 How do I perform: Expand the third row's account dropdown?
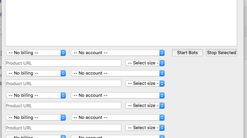click(118, 95)
